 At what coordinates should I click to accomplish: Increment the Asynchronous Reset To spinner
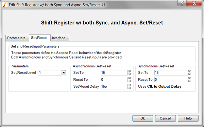coord(129,78)
